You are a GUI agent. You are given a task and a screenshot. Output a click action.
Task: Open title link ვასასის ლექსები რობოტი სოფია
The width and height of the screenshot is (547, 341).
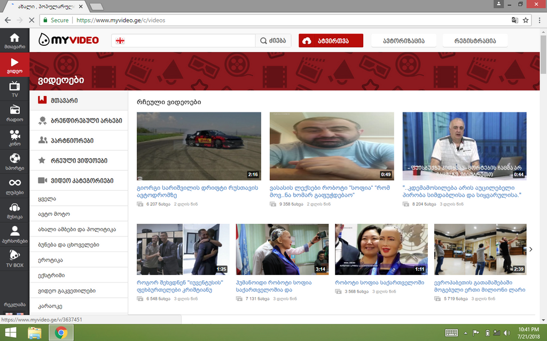(x=330, y=191)
